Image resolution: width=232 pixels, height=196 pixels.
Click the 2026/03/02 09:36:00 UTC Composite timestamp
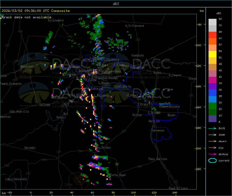(x=36, y=11)
